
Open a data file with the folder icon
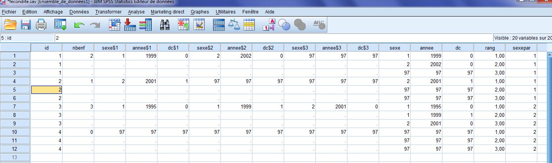tap(10, 25)
